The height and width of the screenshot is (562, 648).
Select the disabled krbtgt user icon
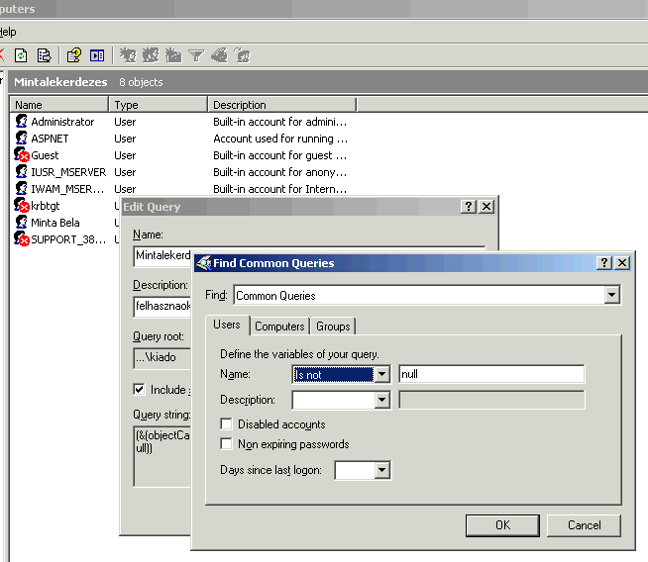coord(21,206)
